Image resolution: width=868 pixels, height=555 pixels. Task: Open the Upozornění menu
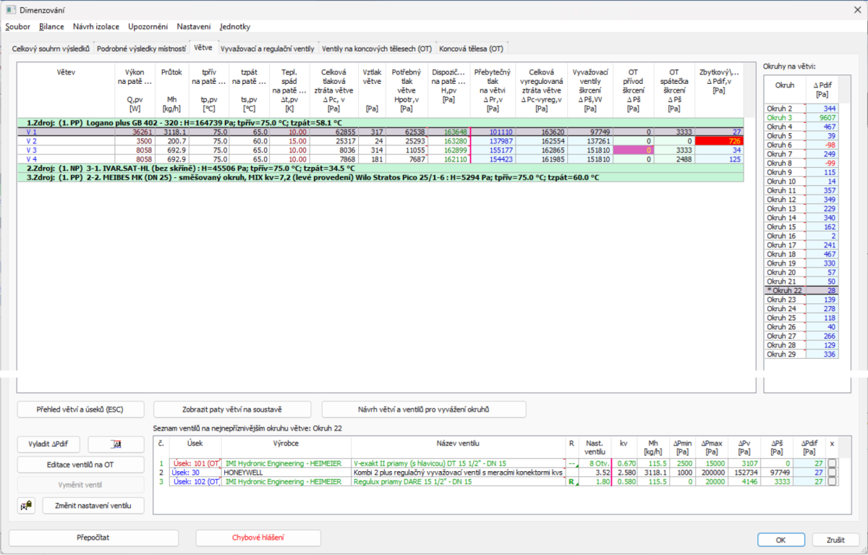click(149, 27)
